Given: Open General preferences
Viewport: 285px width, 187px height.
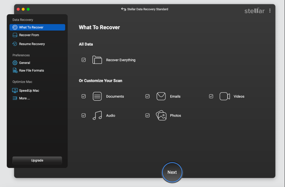Looking at the screenshot, I should click(25, 63).
